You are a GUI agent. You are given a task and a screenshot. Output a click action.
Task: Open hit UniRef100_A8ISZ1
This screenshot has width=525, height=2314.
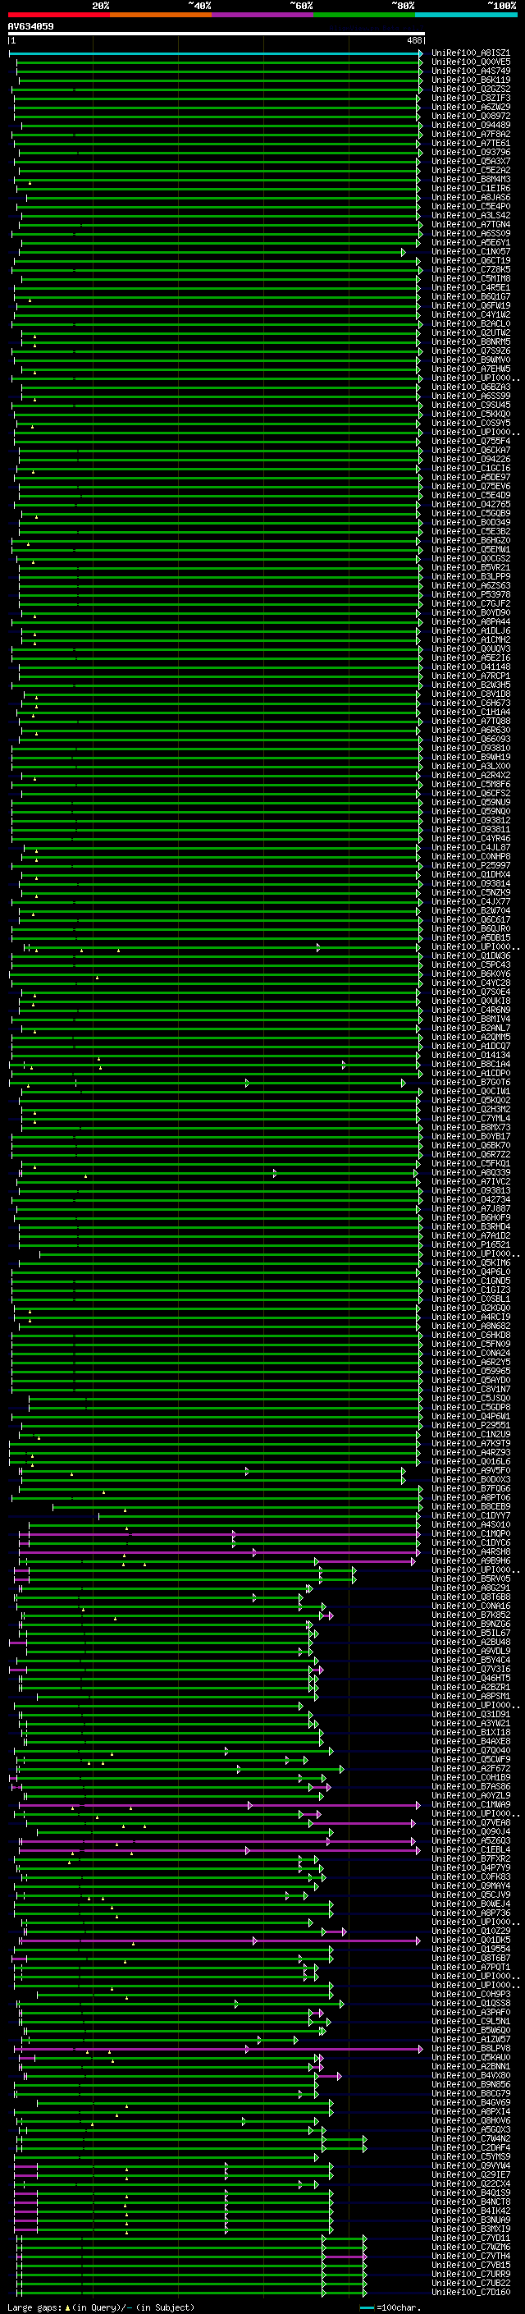[x=471, y=53]
